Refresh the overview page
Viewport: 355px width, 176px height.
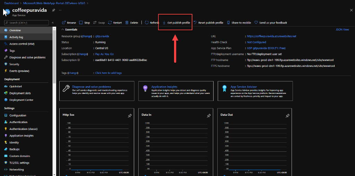coord(152,23)
